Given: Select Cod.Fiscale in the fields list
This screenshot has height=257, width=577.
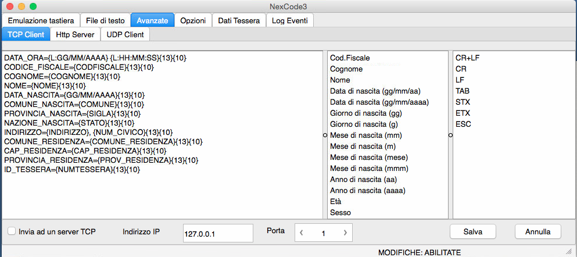Looking at the screenshot, I should click(x=350, y=58).
